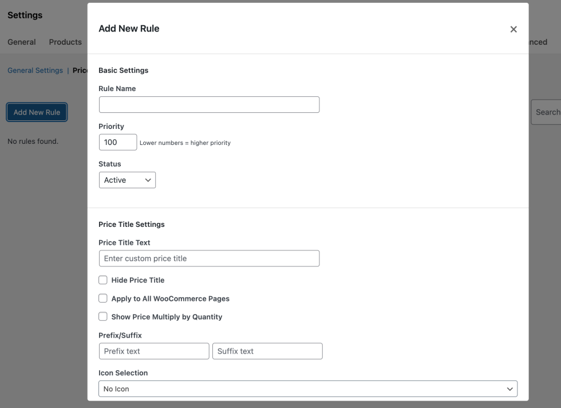Follow the General Settings link
This screenshot has width=561, height=408.
point(35,70)
